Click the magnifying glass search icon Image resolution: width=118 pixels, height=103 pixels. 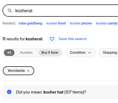pyautogui.click(x=10, y=11)
